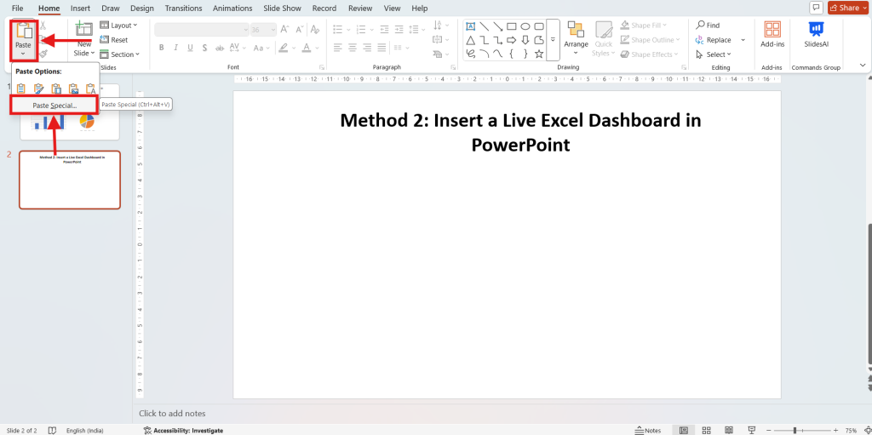Open the Select dropdown in Editing
Image resolution: width=872 pixels, height=435 pixels.
click(709, 54)
